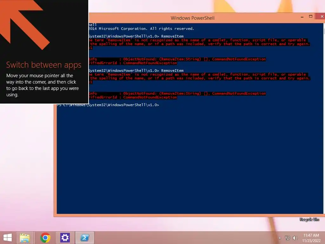The width and height of the screenshot is (325, 244).
Task: Click the first RemoveItem command text
Action: pos(172,36)
